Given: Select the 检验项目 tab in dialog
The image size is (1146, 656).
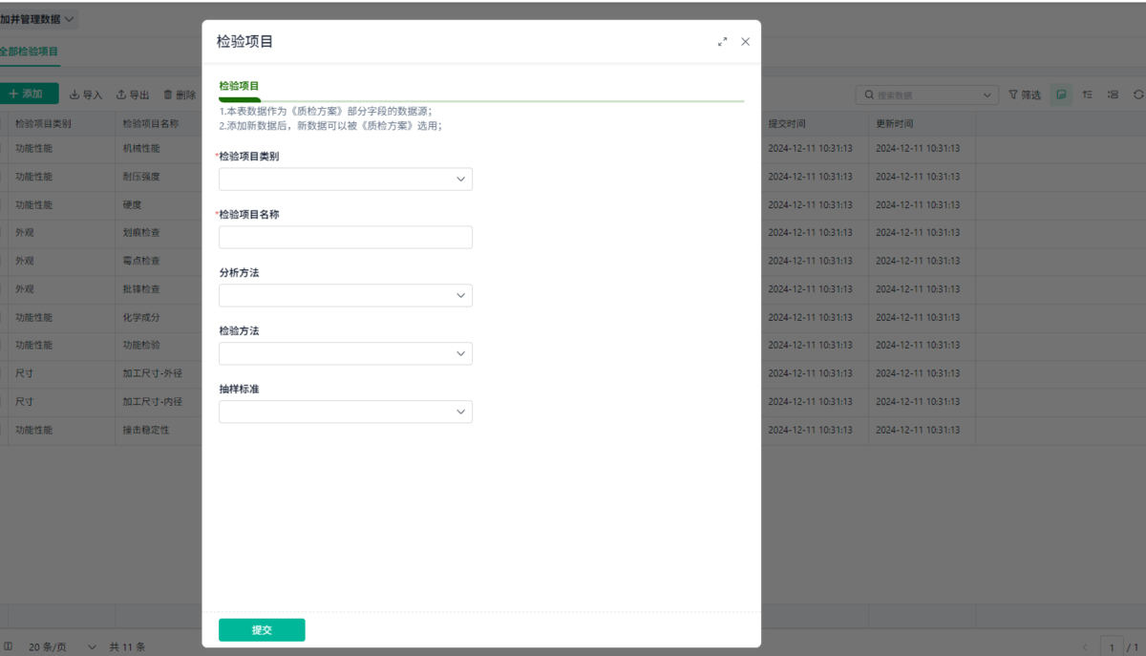Looking at the screenshot, I should [x=239, y=86].
